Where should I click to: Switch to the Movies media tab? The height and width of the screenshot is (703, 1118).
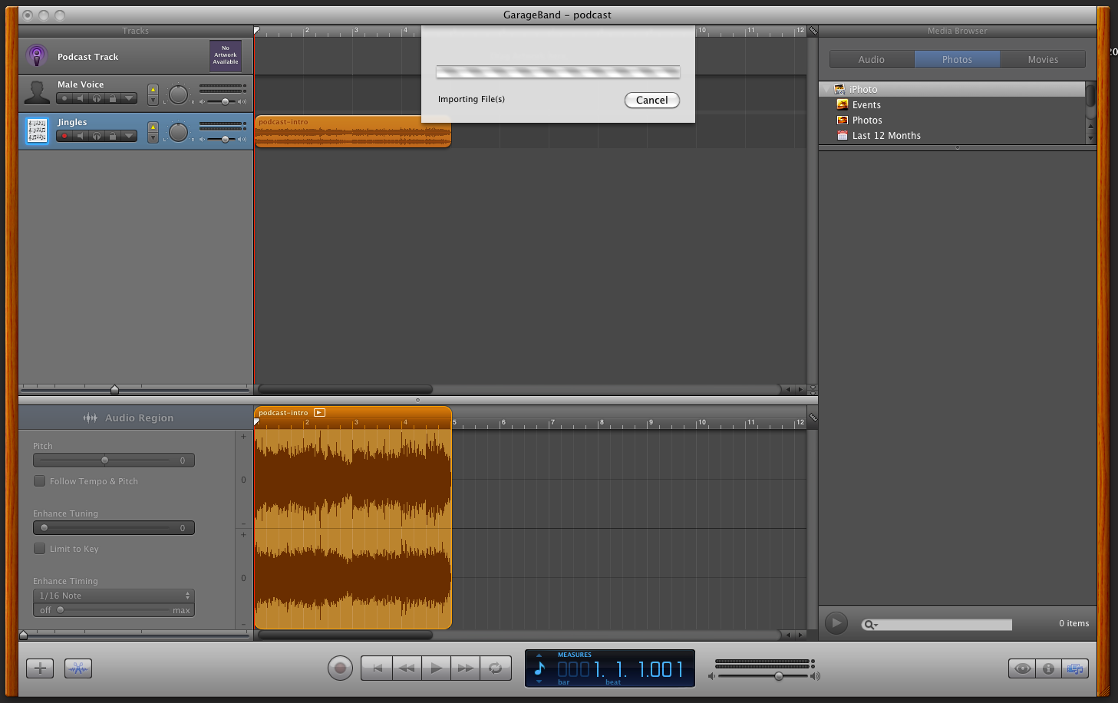click(1043, 59)
